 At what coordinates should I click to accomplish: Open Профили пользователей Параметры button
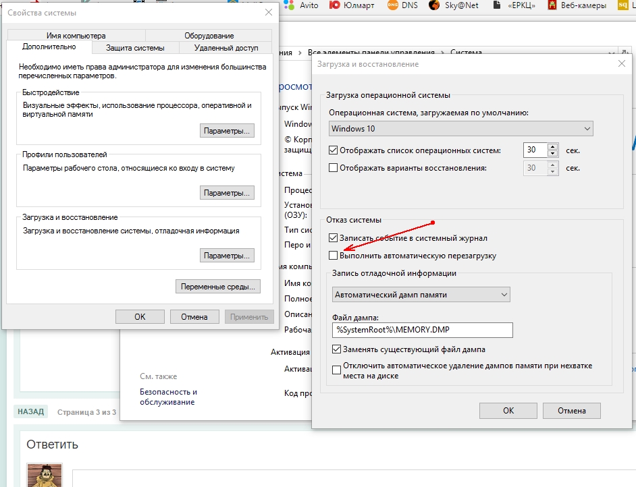coord(227,193)
